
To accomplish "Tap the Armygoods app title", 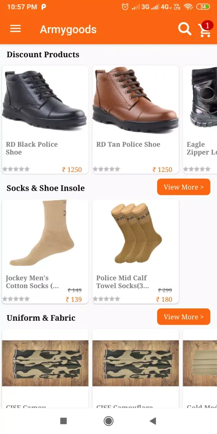I will point(68,30).
